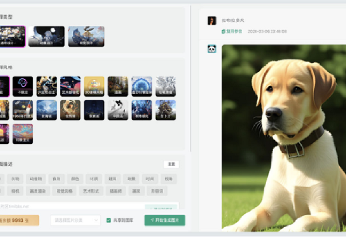
Task: Click the 复用参数 link
Action: pos(232,31)
